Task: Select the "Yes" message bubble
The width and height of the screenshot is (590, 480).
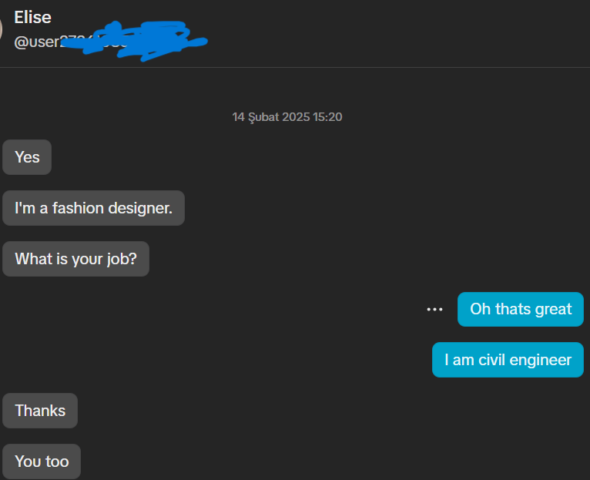Action: 27,157
